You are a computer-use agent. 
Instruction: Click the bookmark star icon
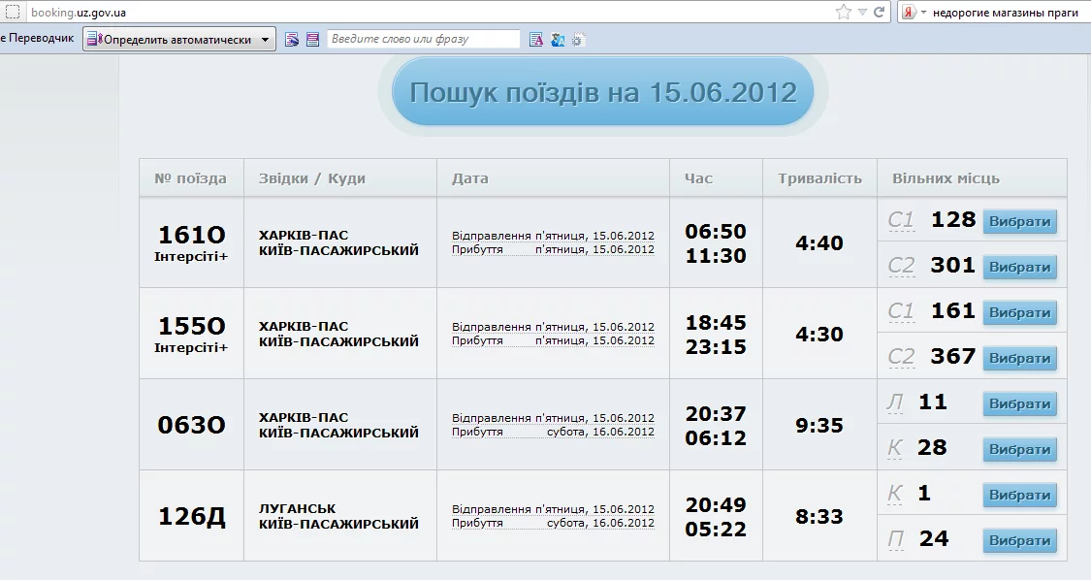click(844, 12)
